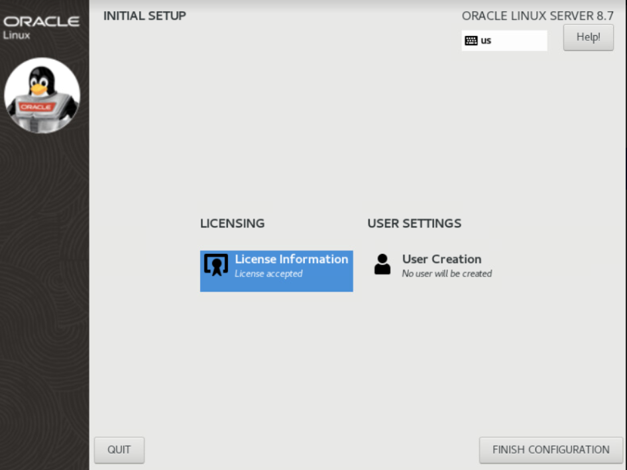Click the Oracle penguin mascot image
The height and width of the screenshot is (470, 627).
(x=42, y=95)
